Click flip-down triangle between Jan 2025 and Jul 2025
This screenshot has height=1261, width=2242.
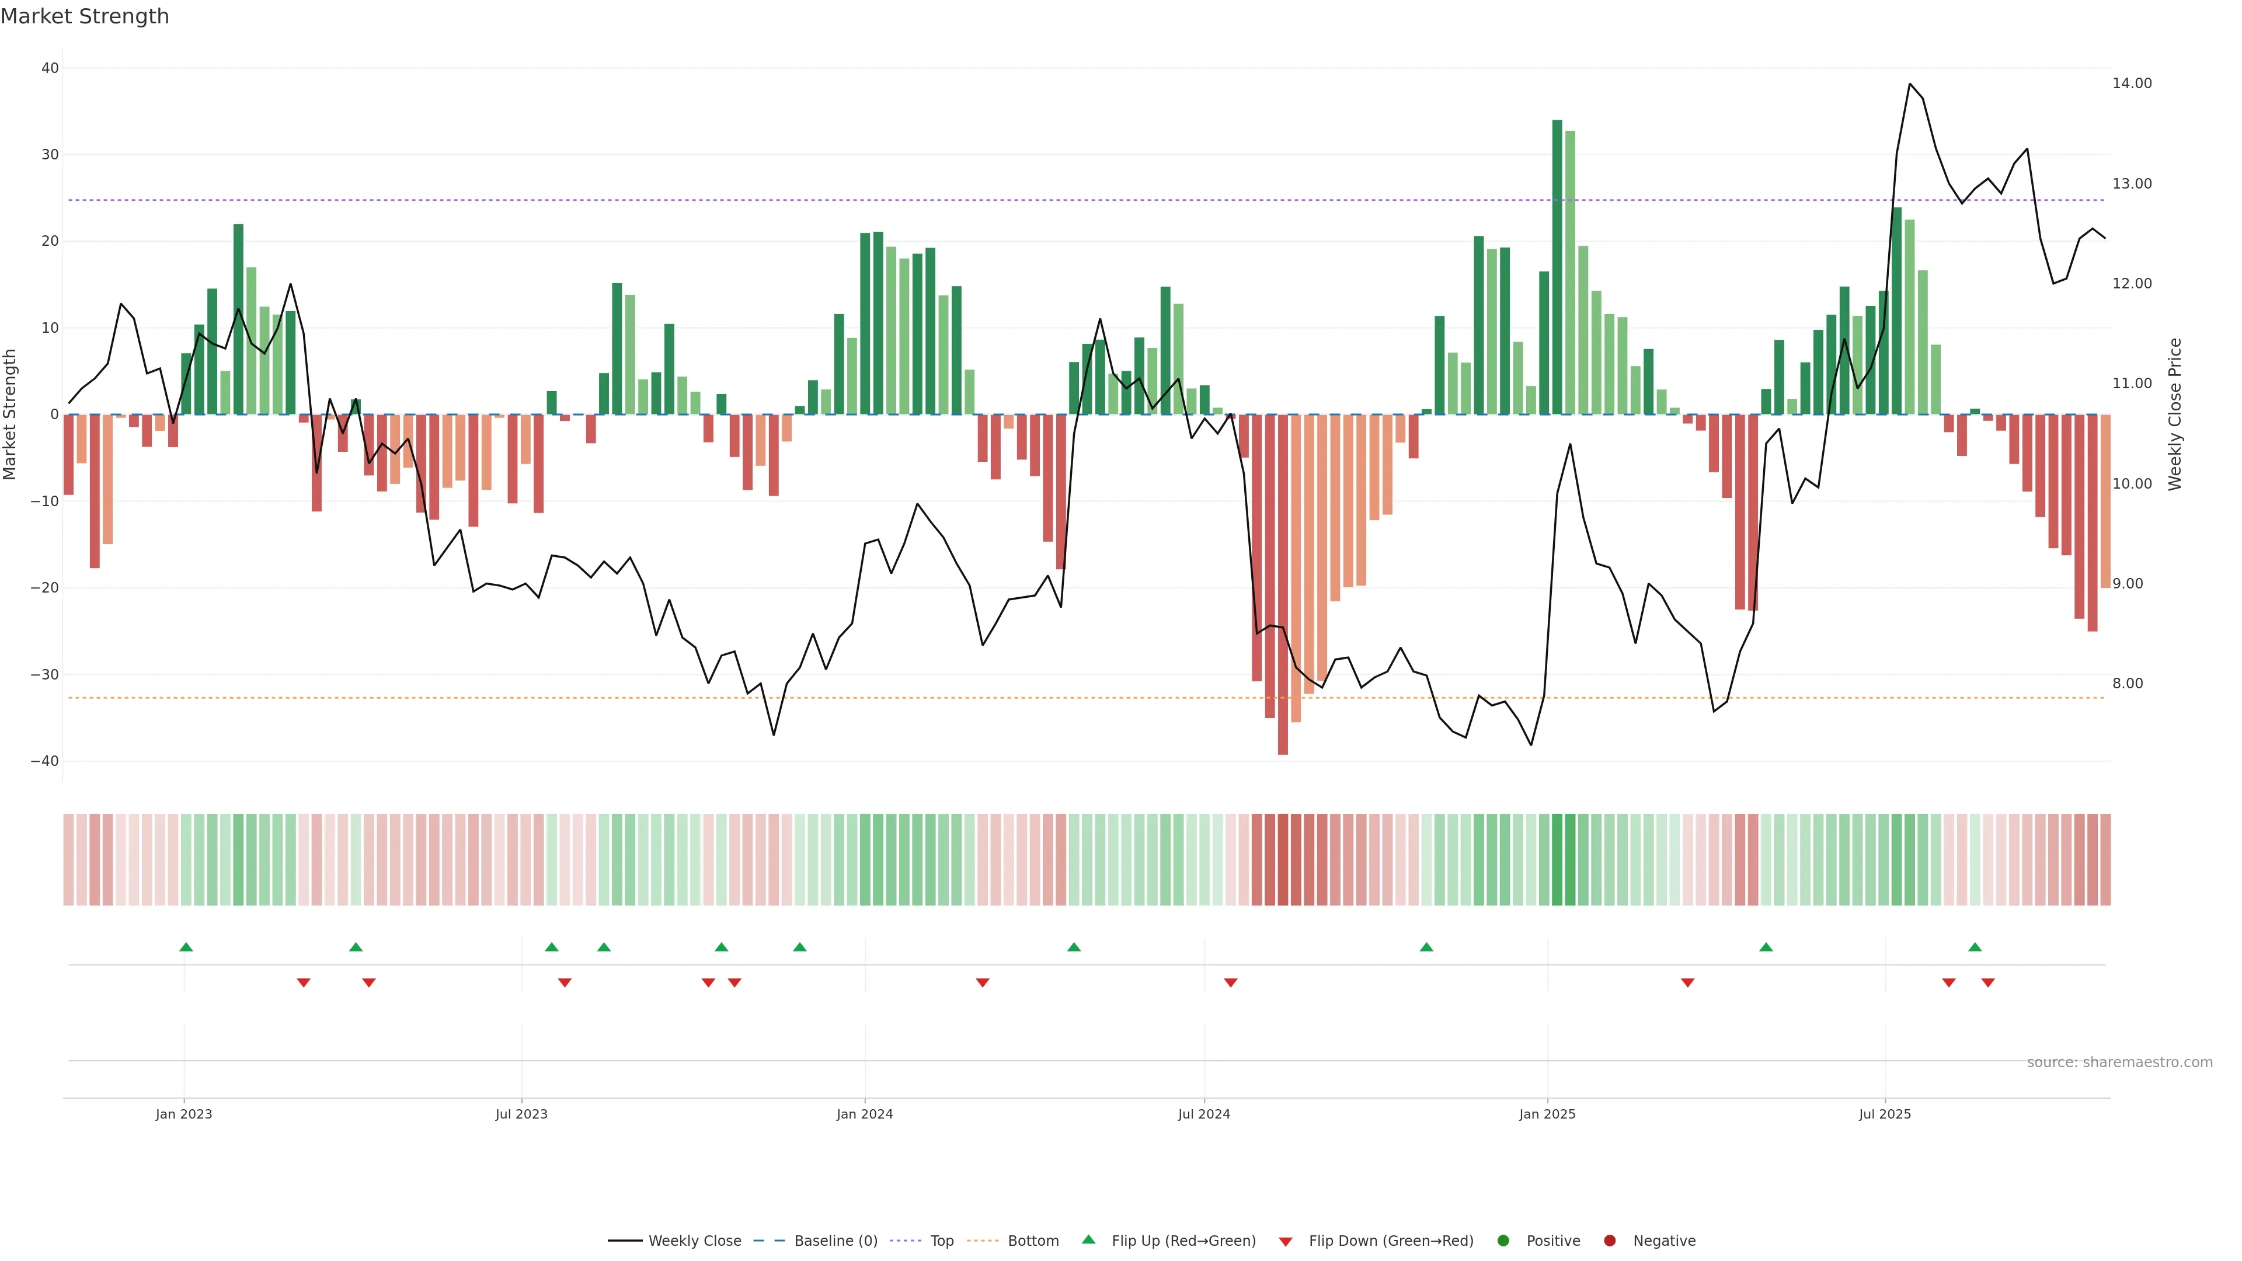1687,983
